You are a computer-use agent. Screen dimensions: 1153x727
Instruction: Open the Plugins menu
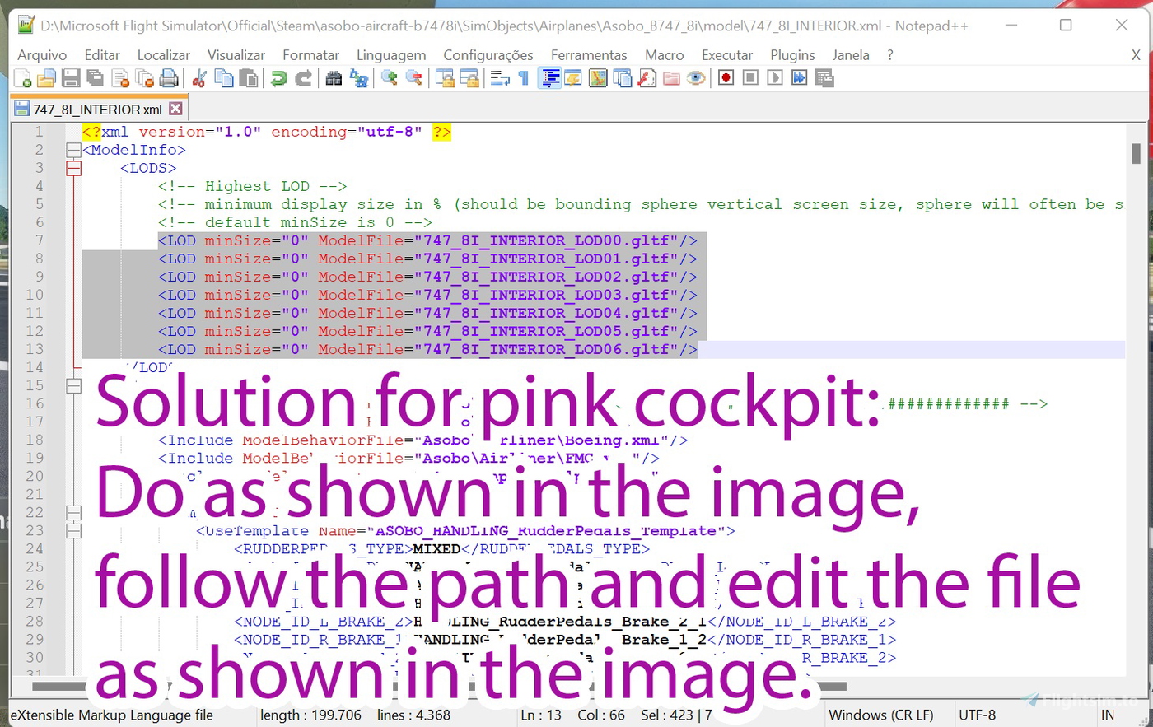tap(791, 55)
